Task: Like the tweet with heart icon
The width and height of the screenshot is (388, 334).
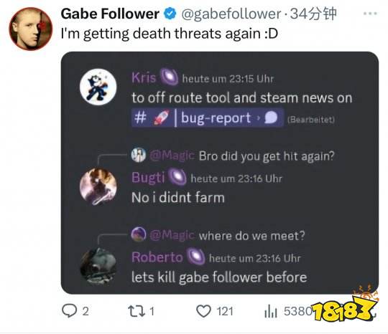Action: point(203,311)
